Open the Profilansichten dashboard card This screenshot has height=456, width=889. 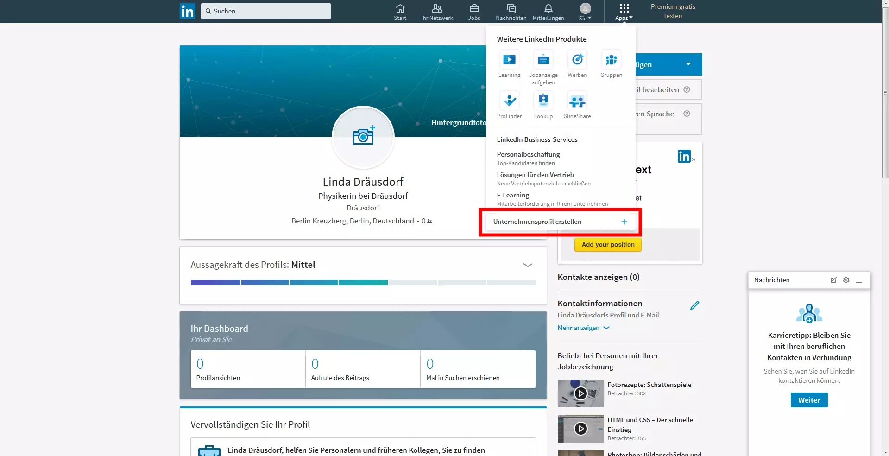pos(248,369)
